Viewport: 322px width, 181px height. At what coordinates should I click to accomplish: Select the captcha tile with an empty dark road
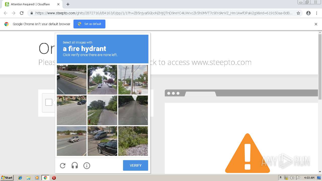click(133, 110)
